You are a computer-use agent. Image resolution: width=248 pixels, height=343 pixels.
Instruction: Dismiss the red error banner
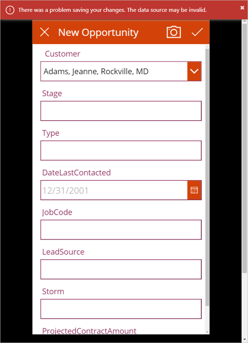242,8
